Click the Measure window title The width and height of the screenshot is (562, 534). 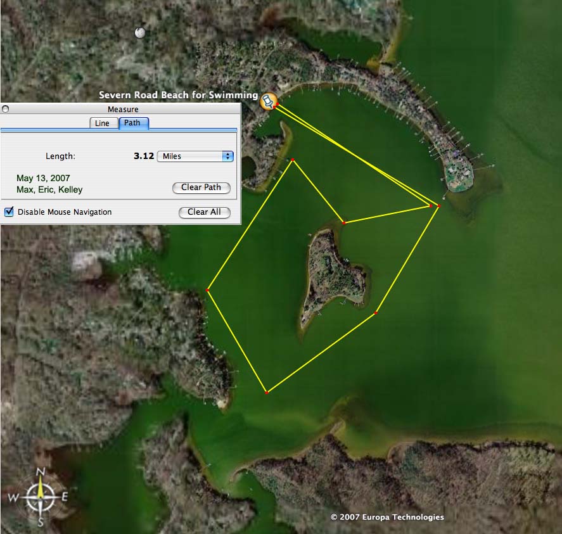(x=123, y=110)
